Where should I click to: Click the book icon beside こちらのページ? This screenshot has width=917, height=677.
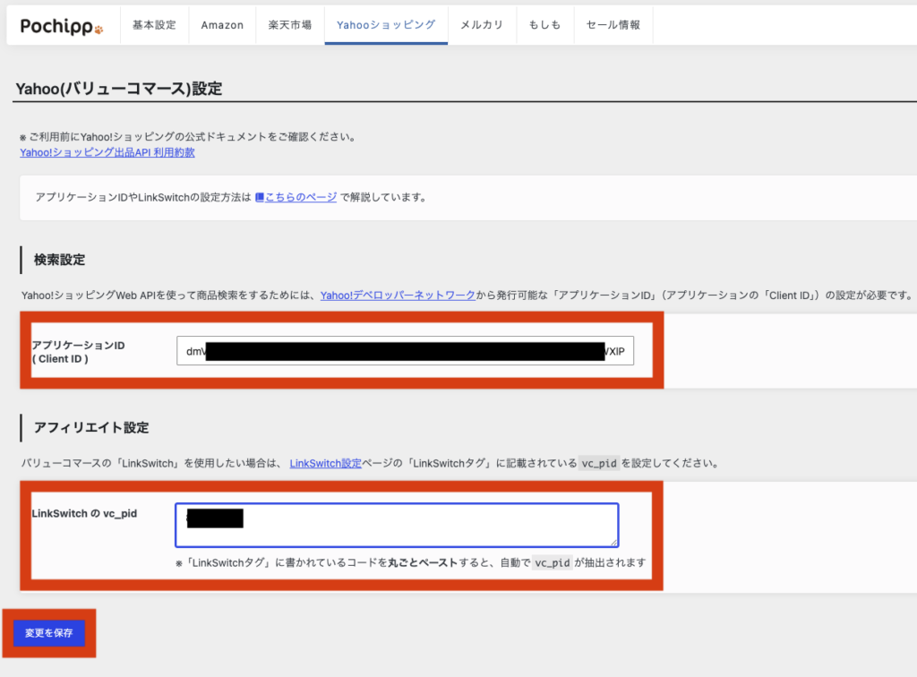tap(260, 198)
